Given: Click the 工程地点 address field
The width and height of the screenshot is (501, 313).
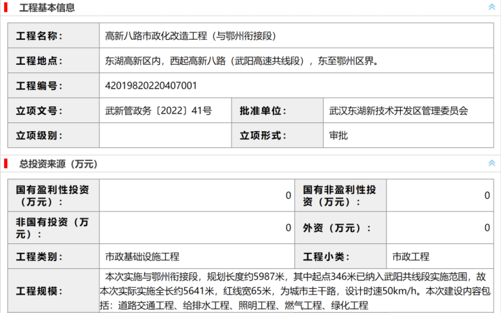Looking at the screenshot, I should pyautogui.click(x=296, y=61).
